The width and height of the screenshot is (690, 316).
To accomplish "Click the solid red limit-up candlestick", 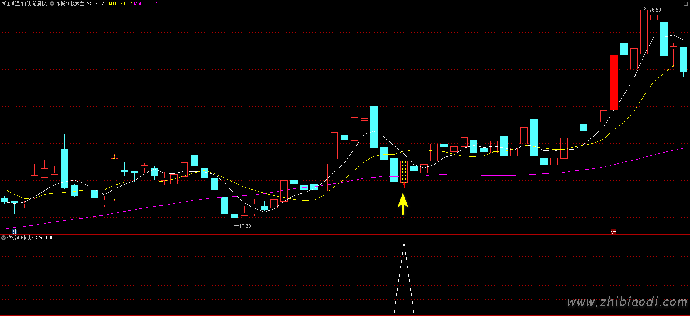I will [614, 82].
